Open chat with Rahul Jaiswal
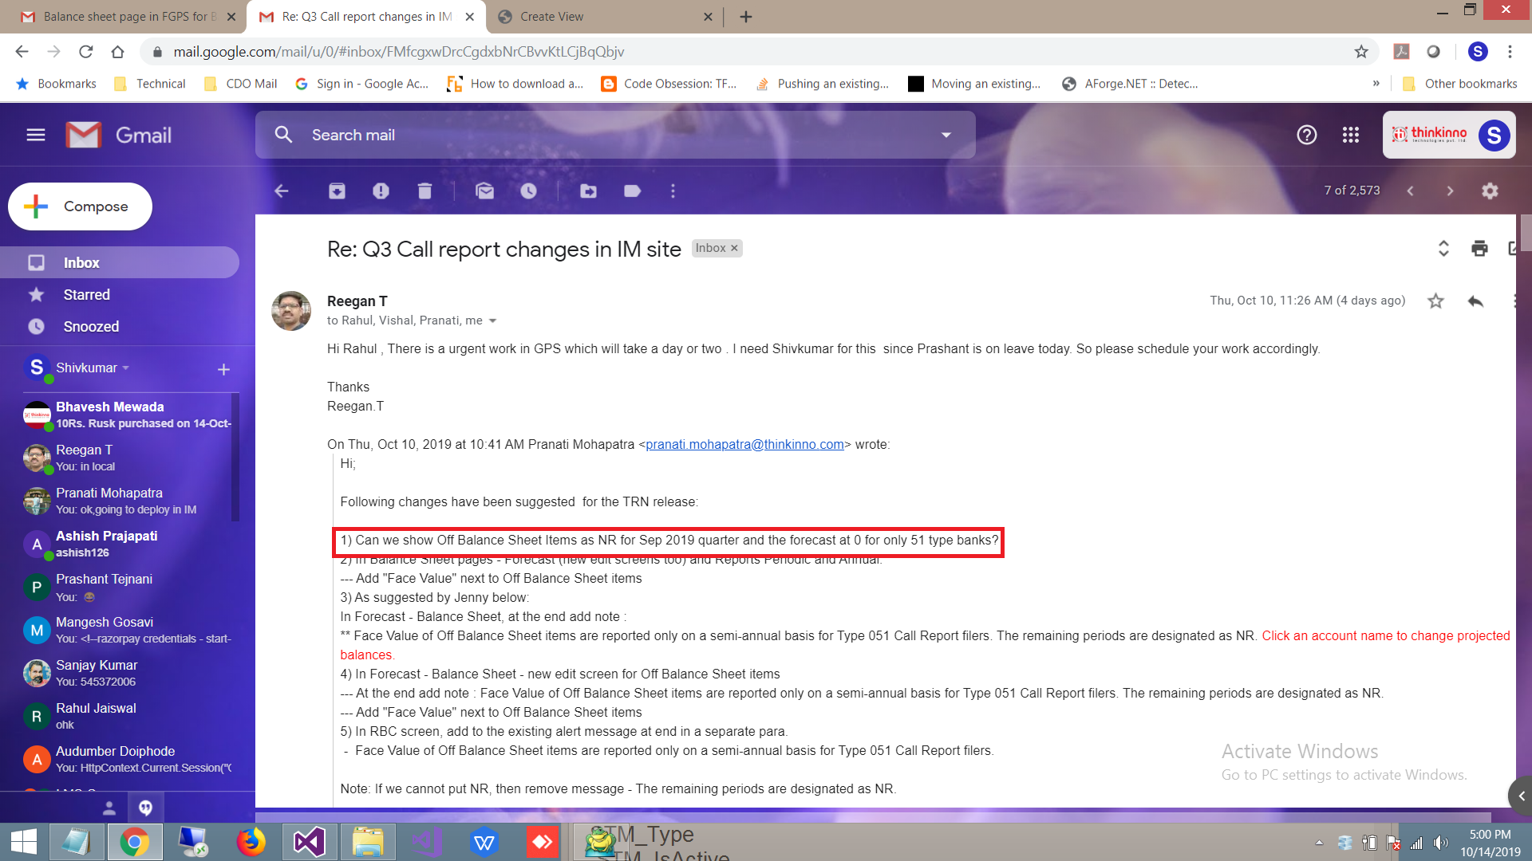The width and height of the screenshot is (1532, 861). 128,716
